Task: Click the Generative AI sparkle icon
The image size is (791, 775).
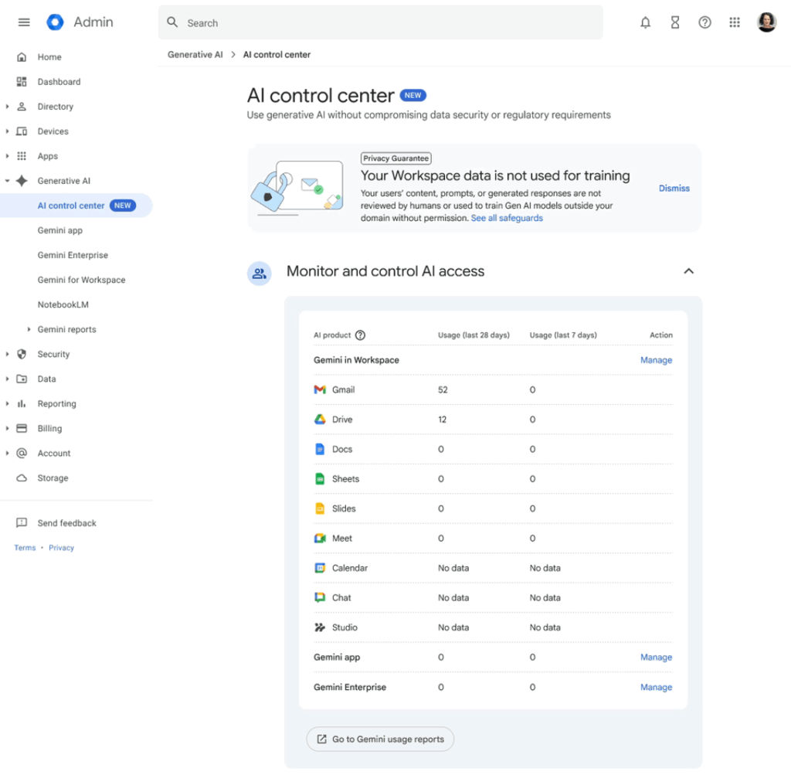Action: point(22,181)
